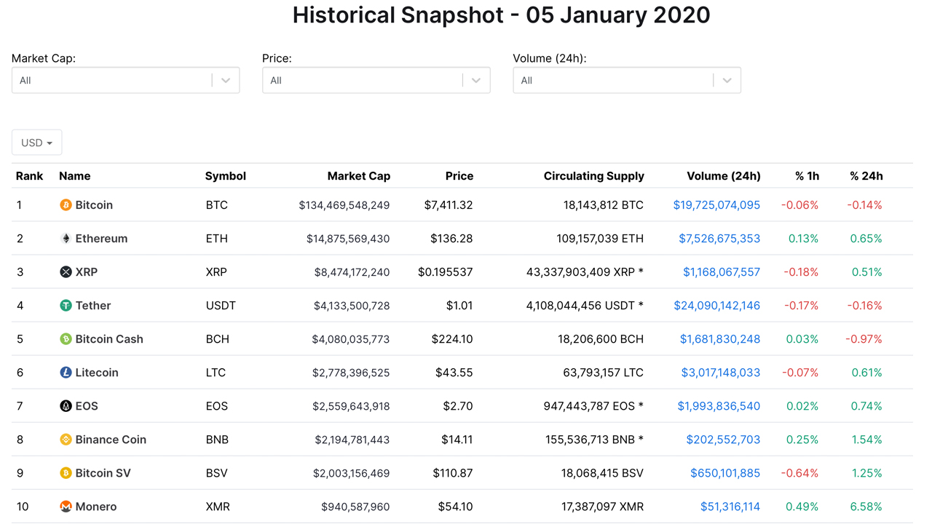Click Ethereum price $136.28
The width and height of the screenshot is (932, 524).
click(451, 239)
